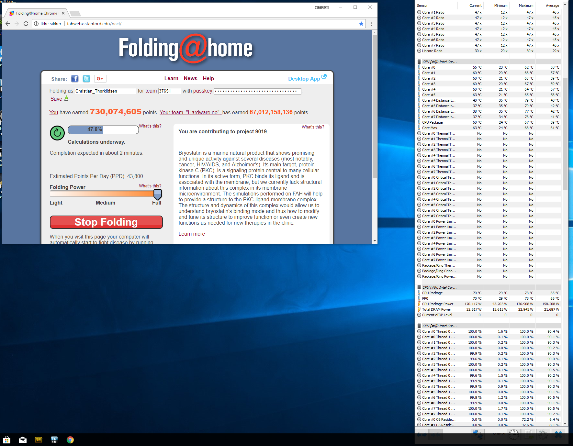Open Your team "Hardware.no" link
The height and width of the screenshot is (446, 573).
tap(190, 113)
